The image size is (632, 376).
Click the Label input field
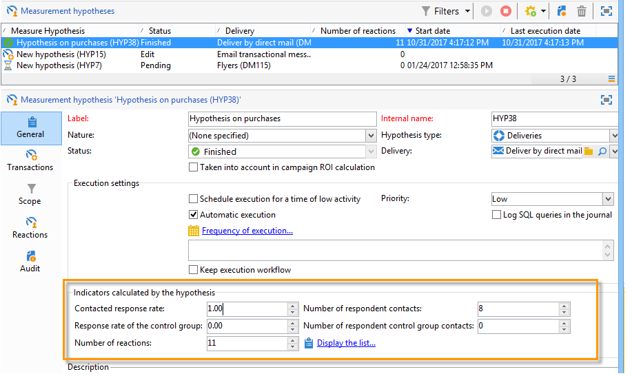click(x=282, y=118)
